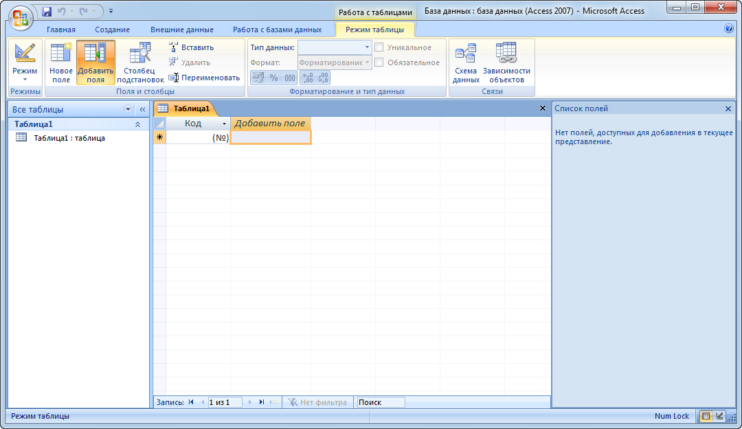Collapse the Таблица1 group in navigation pane

(137, 124)
